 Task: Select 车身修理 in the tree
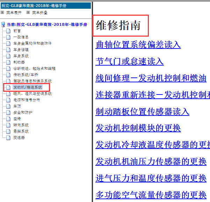click(x=21, y=50)
